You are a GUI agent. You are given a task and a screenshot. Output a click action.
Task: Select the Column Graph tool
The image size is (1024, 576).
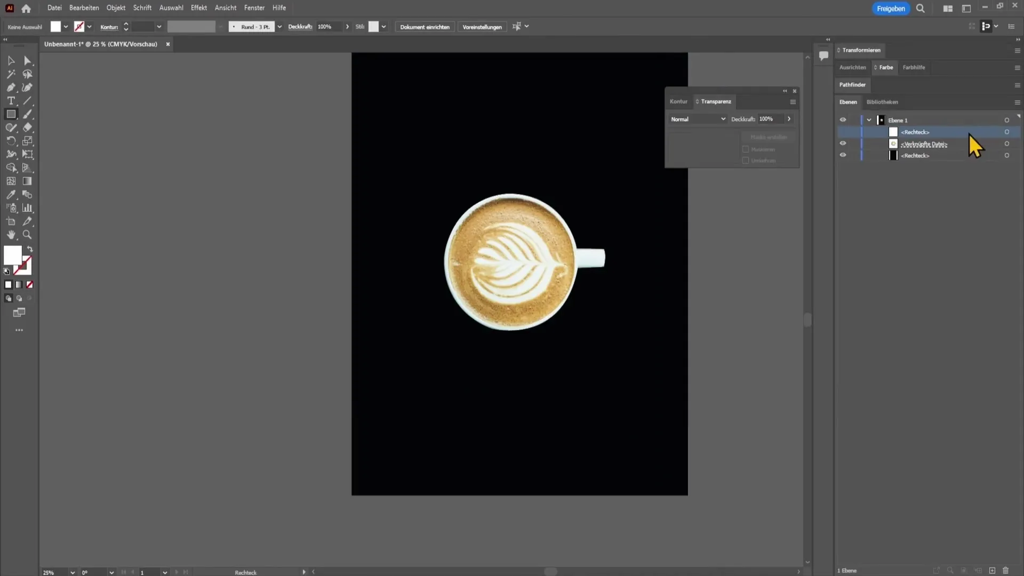click(28, 208)
